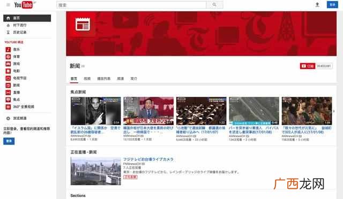Click the 浏览频道 browse channels icon
343x199 pixels.
(x=8, y=118)
